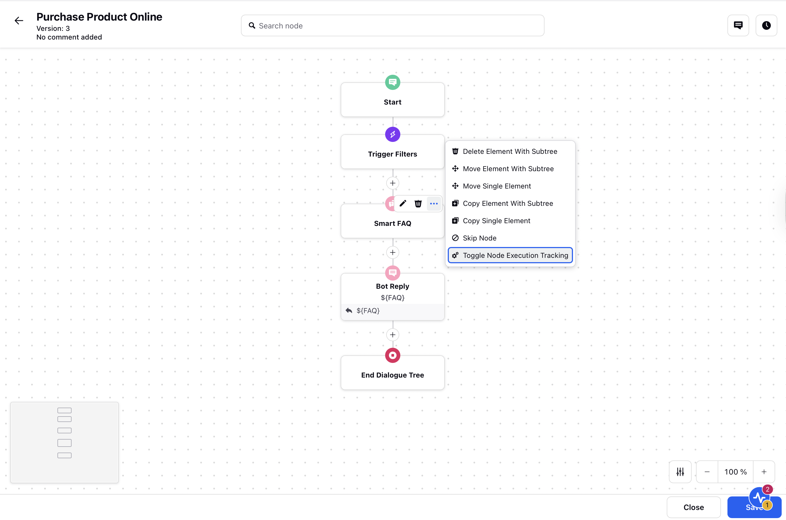Click the red End Dialogue Tree stop icon

coord(392,356)
